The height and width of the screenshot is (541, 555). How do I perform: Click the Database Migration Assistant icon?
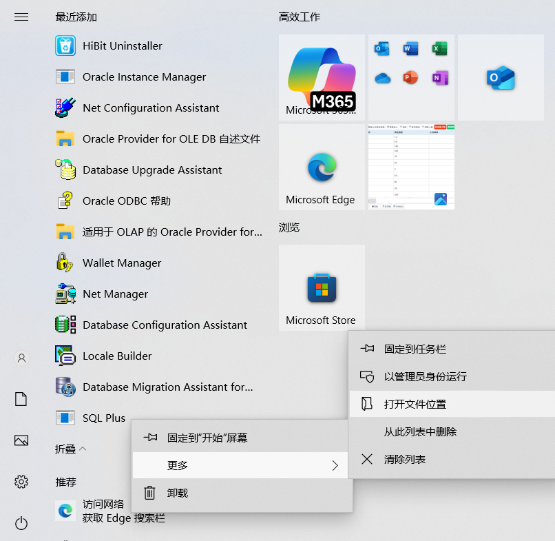click(65, 387)
